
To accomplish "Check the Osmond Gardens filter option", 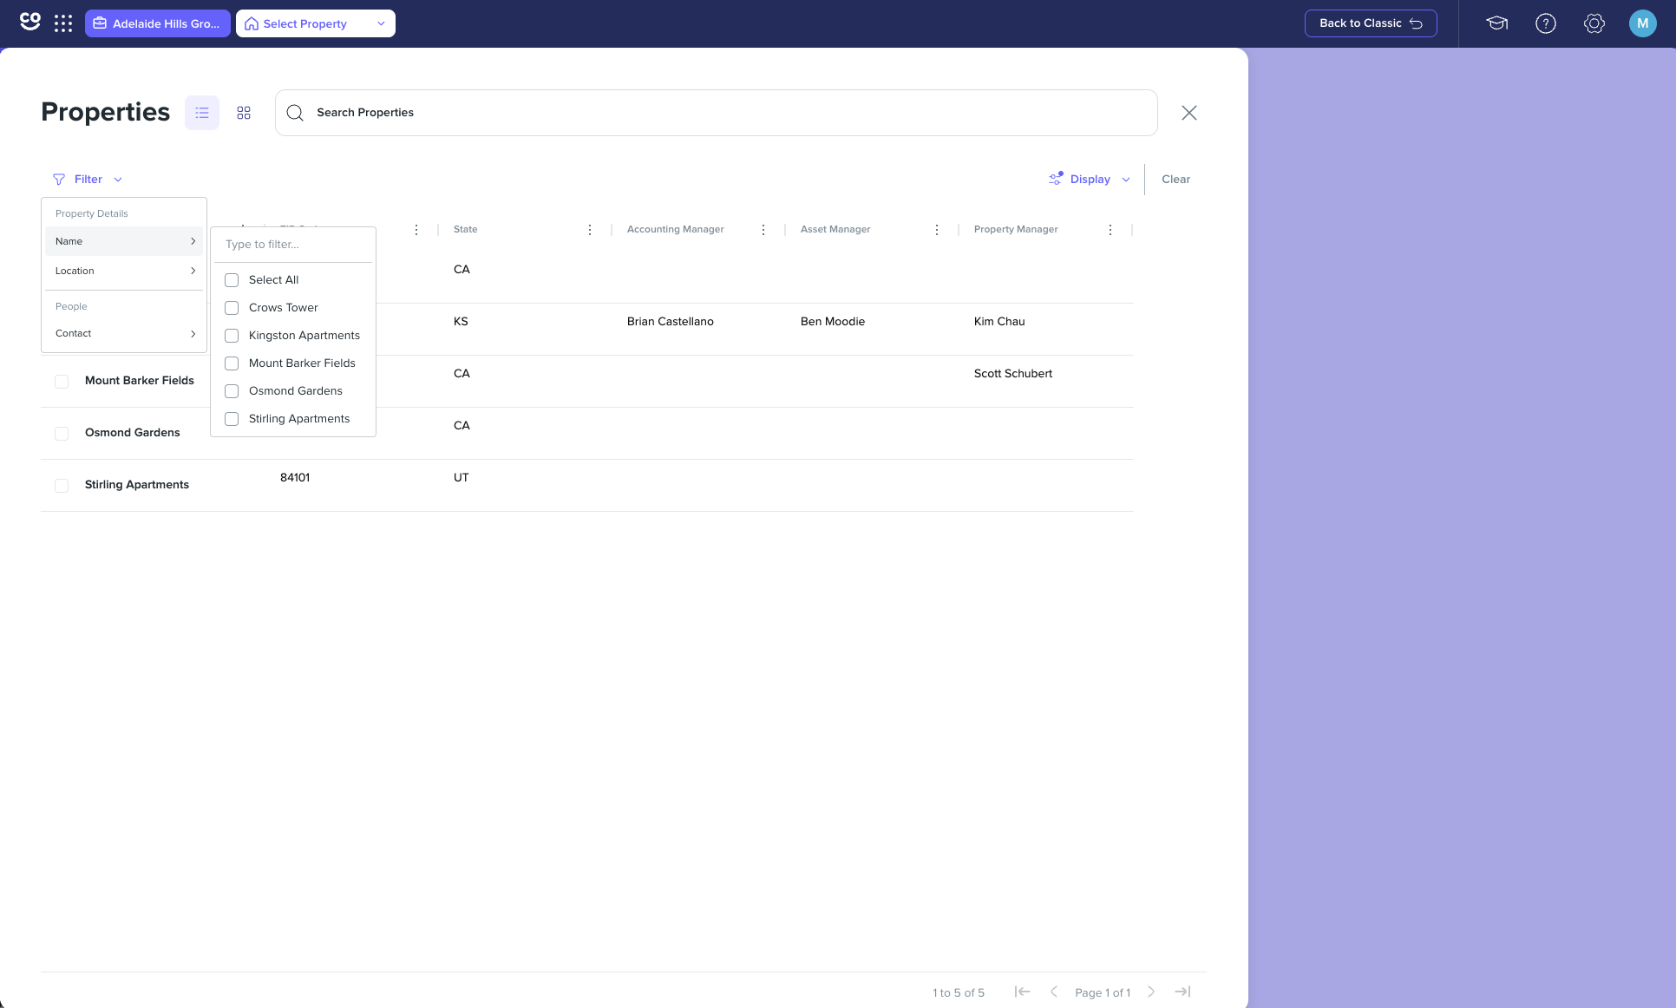I will coord(232,391).
